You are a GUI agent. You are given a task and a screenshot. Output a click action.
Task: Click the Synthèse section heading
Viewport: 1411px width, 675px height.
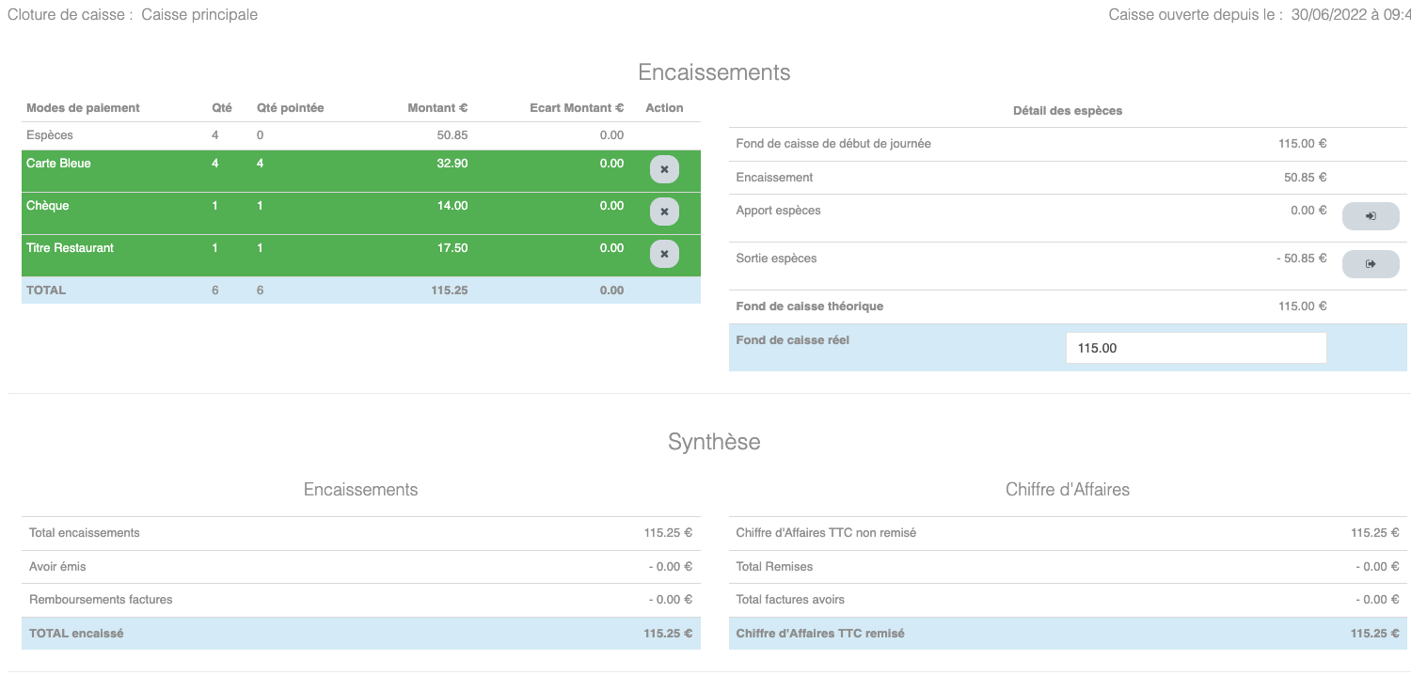(714, 442)
